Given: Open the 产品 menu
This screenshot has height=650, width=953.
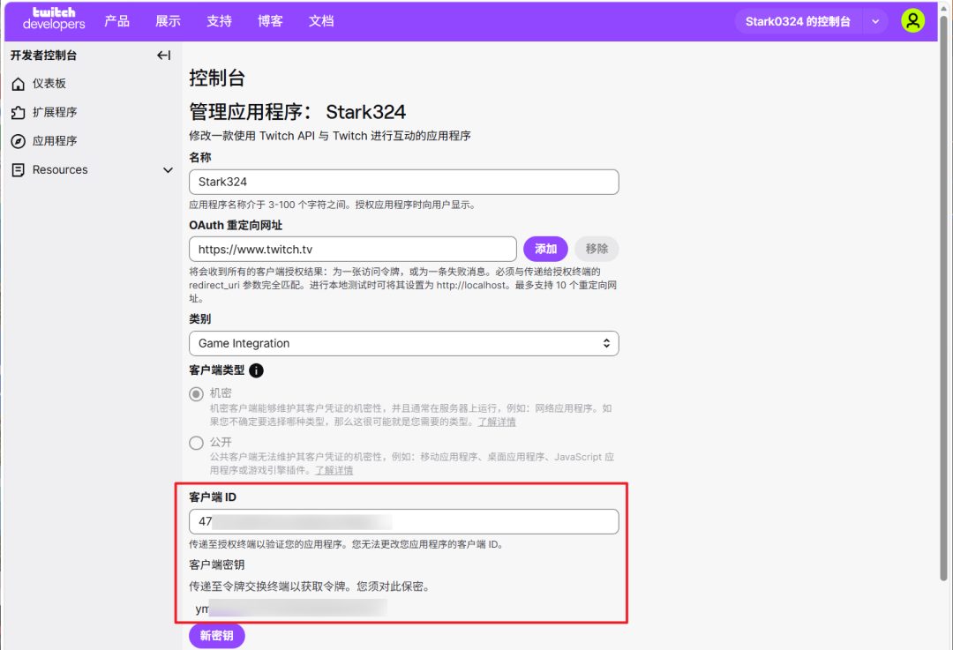Looking at the screenshot, I should tap(116, 20).
